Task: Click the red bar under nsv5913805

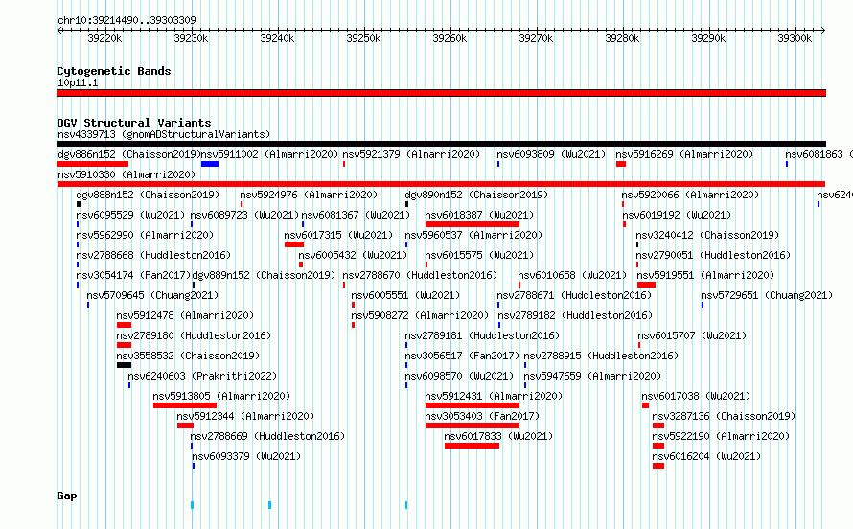Action: (x=185, y=405)
